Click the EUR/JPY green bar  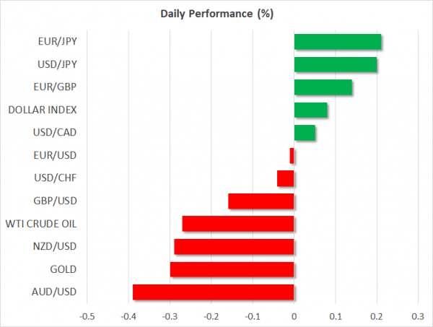[x=338, y=42]
